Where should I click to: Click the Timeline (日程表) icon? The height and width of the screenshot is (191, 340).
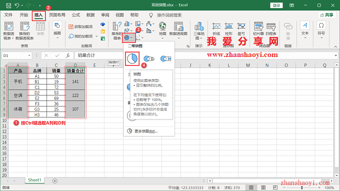[271, 28]
